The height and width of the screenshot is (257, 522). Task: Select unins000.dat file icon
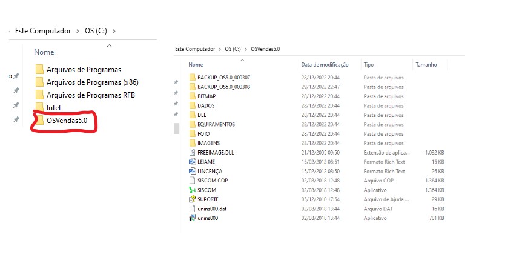point(192,209)
